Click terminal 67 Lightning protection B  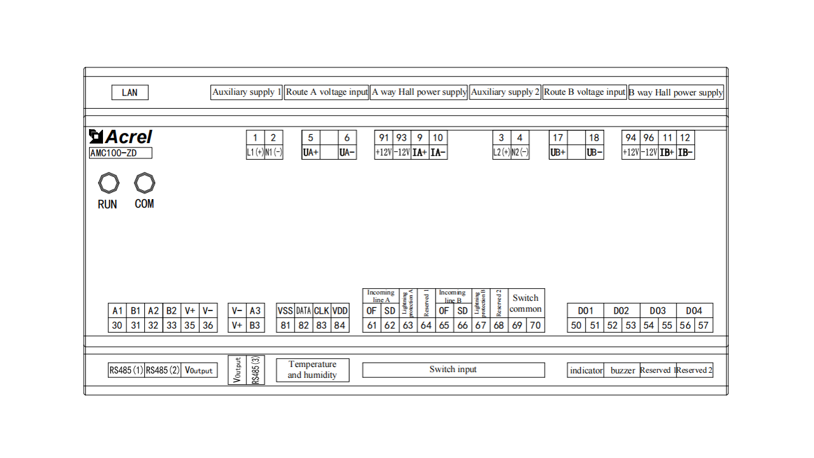[x=481, y=310]
